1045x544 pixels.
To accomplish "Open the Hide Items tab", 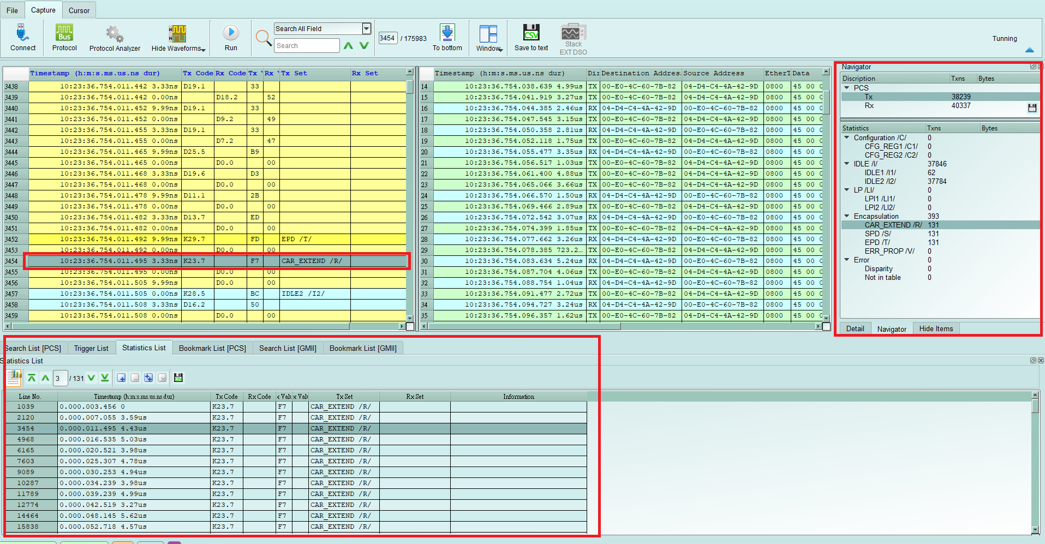I will click(936, 328).
